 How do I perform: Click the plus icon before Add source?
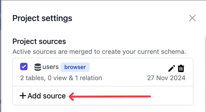[x=23, y=96]
